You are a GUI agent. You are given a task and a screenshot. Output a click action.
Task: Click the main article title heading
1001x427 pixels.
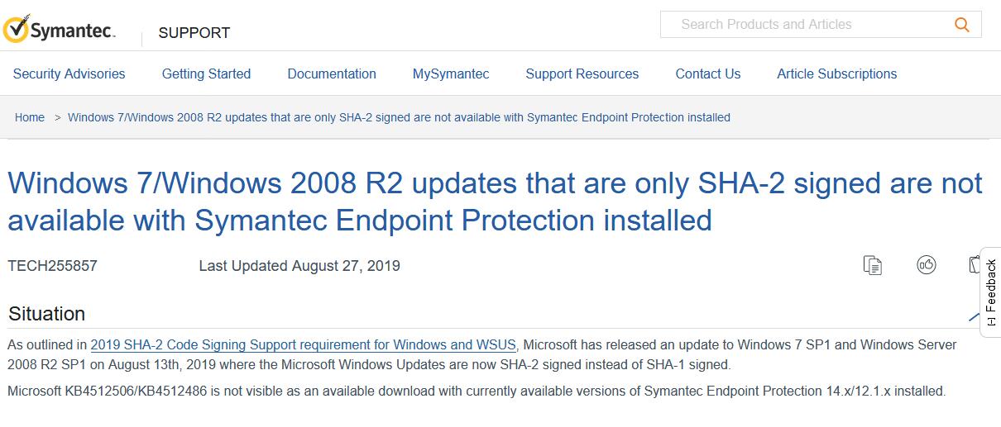pyautogui.click(x=495, y=202)
